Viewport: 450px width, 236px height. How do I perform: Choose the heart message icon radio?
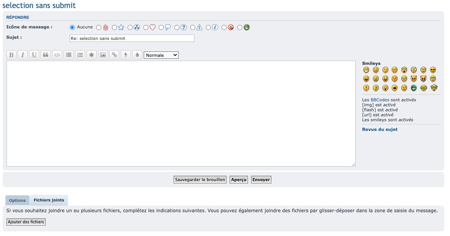click(x=146, y=27)
